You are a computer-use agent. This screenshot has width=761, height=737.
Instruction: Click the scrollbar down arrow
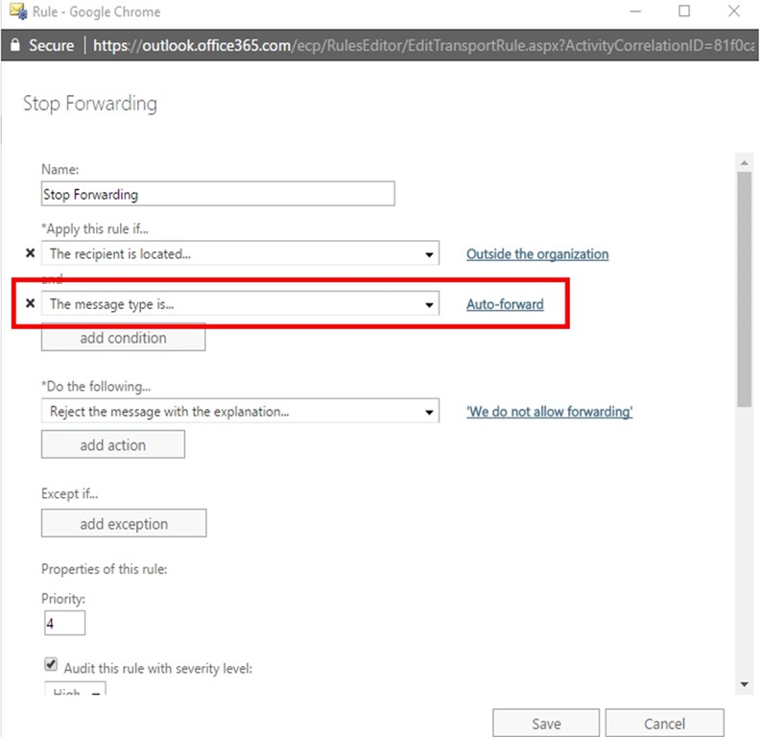744,684
